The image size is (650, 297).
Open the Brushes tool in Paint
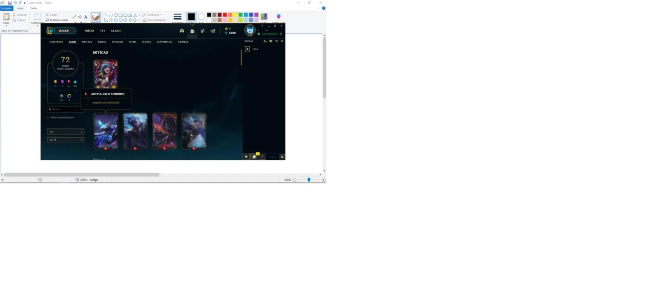tap(96, 18)
